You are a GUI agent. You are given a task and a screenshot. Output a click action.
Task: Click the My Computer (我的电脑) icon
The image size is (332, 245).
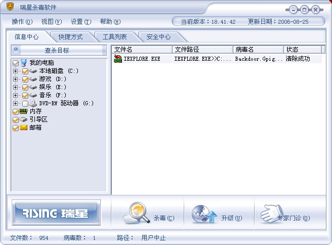pos(23,63)
